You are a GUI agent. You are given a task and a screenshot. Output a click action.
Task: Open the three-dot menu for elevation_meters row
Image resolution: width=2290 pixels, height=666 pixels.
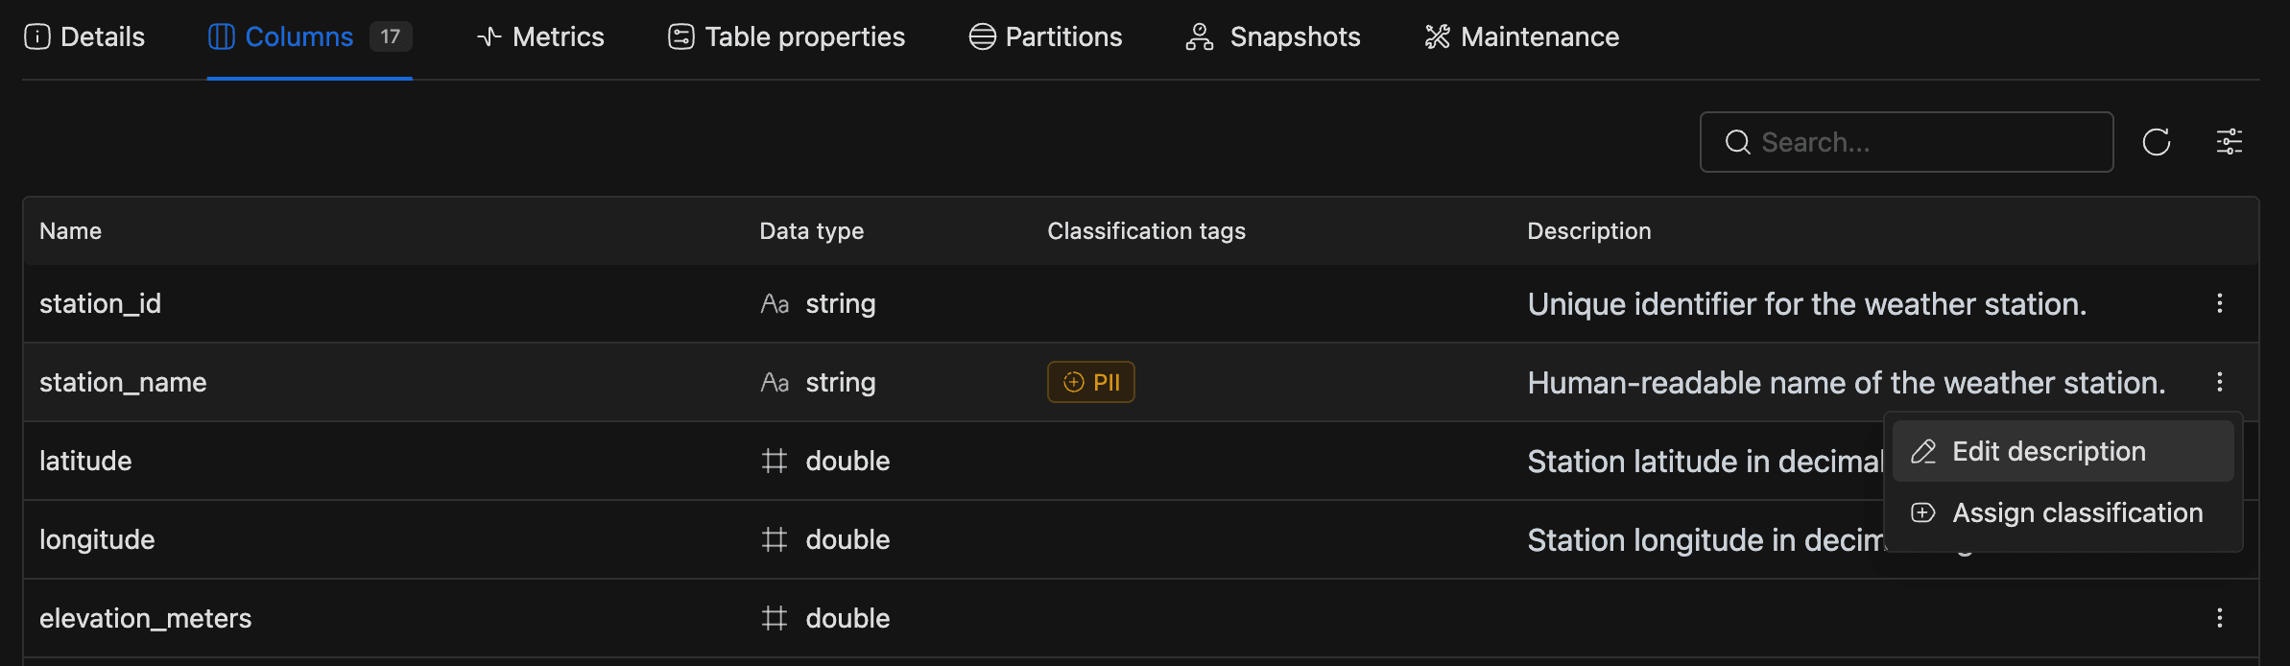2219,618
